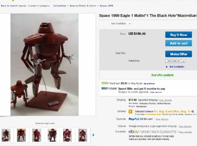The height and width of the screenshot is (146, 197).
Task: Open the Collectibles category breadcrumb
Action: pyautogui.click(x=60, y=6)
